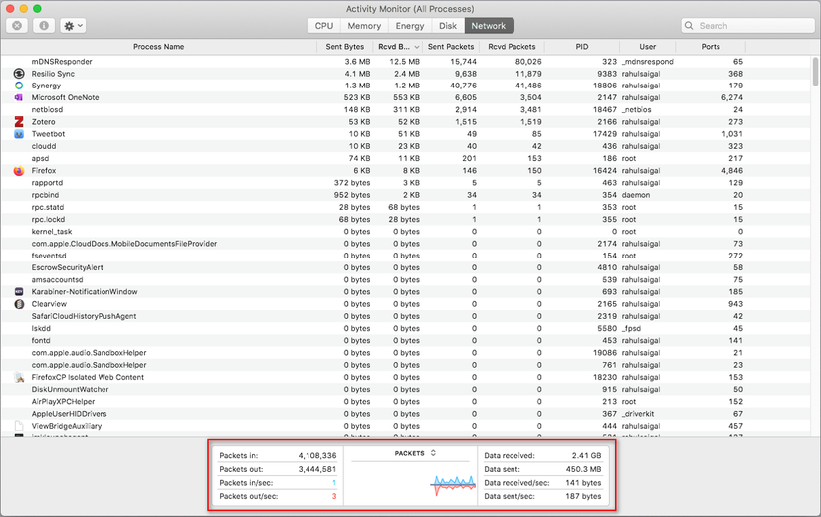The image size is (821, 517).
Task: Select com.apple.CloudDocs.MobileDocumentsFileProvider row
Action: point(406,244)
